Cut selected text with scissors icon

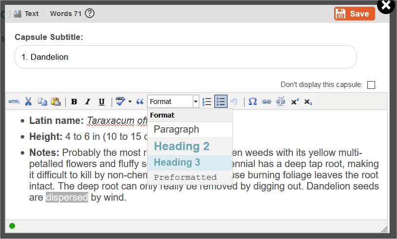(28, 102)
